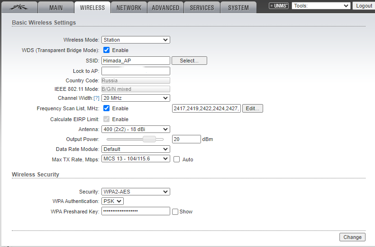Toggle WDS Transparent Bridge Mode checkbox

(107, 50)
